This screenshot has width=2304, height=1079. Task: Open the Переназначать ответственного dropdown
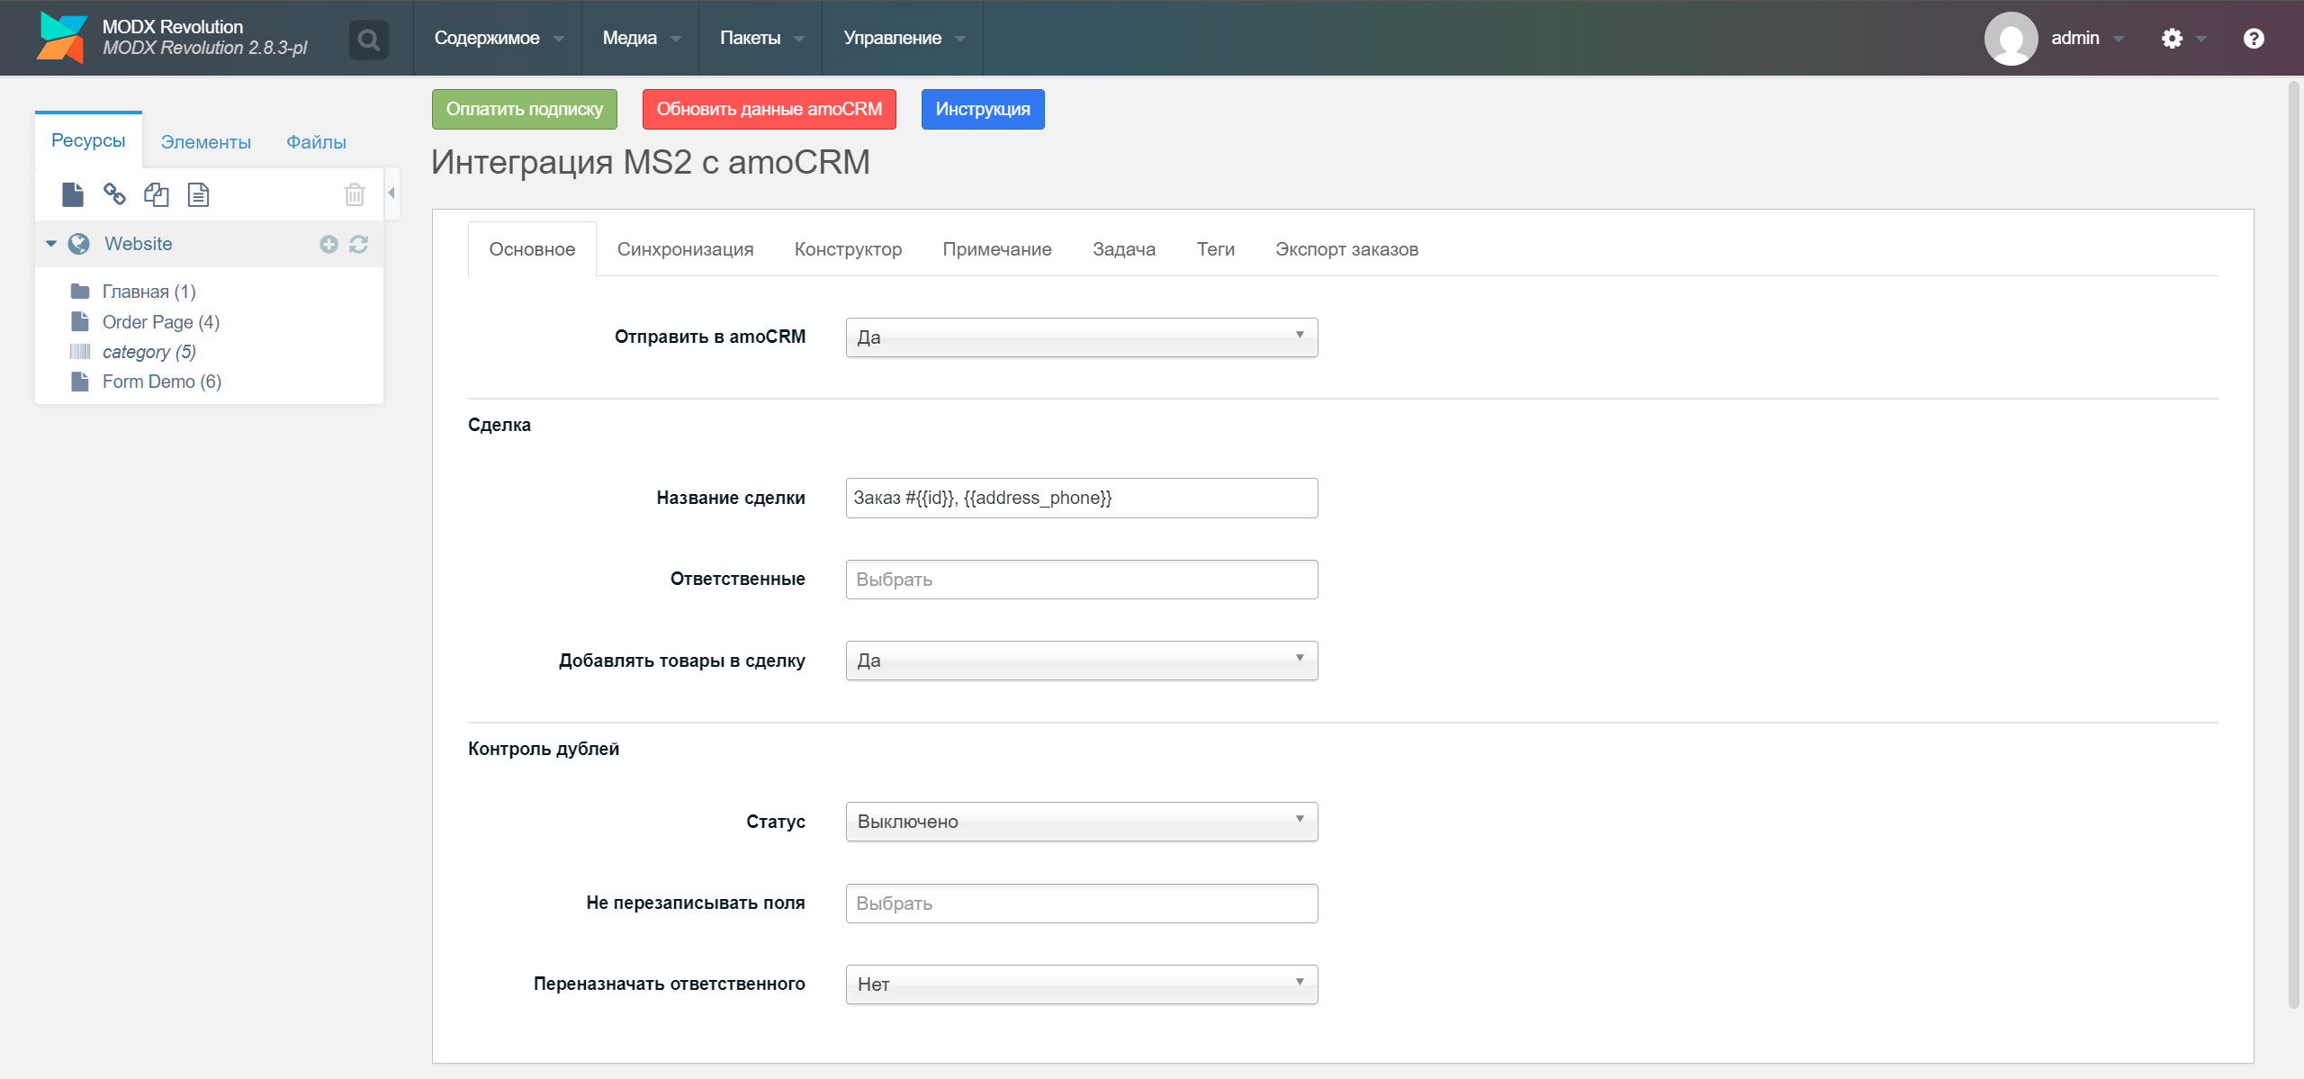pos(1082,985)
